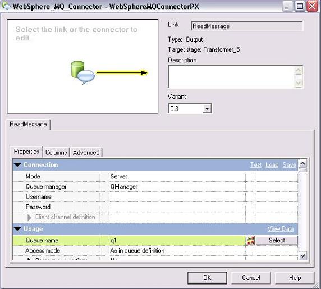
Task: Click Access mode value As in queue definition
Action: (x=177, y=250)
